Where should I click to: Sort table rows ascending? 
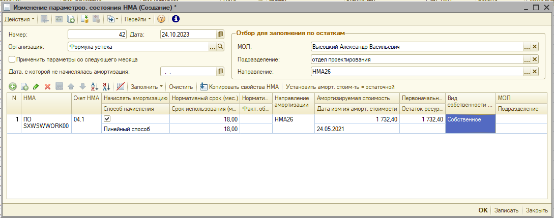[x=94, y=87]
